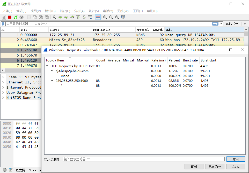Click 另存为 to save request statistics
The height and width of the screenshot is (173, 249).
[x=215, y=167]
